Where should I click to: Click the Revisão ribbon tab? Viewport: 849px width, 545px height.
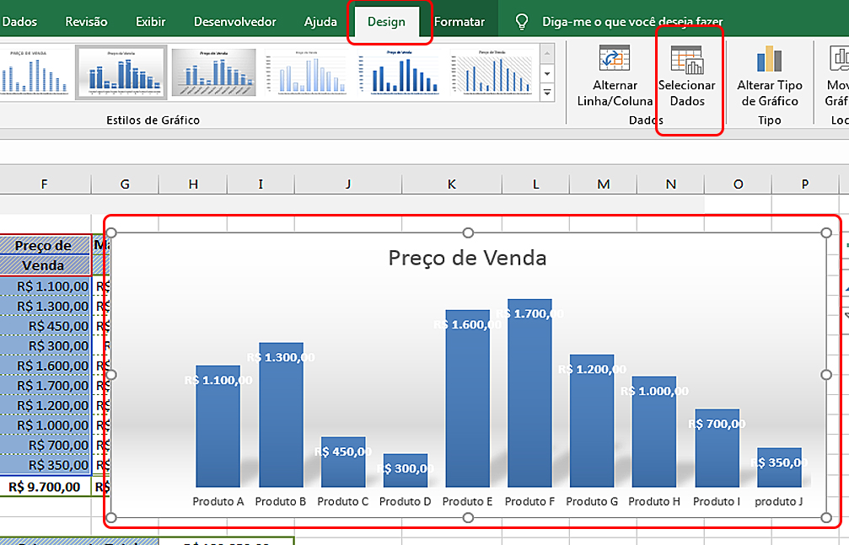coord(86,22)
